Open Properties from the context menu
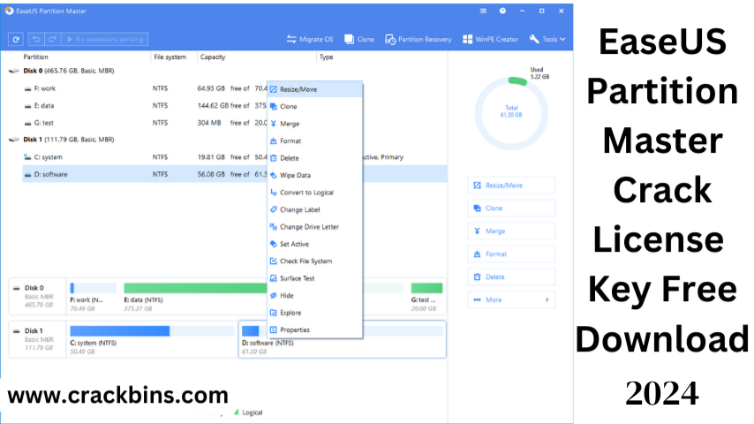The image size is (754, 424). [x=314, y=330]
